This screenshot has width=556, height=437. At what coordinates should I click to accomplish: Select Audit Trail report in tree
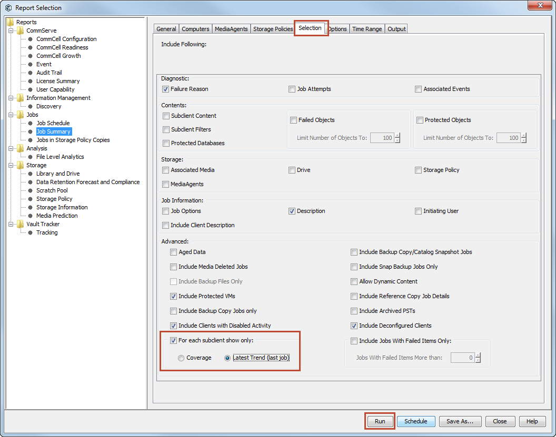pyautogui.click(x=49, y=73)
